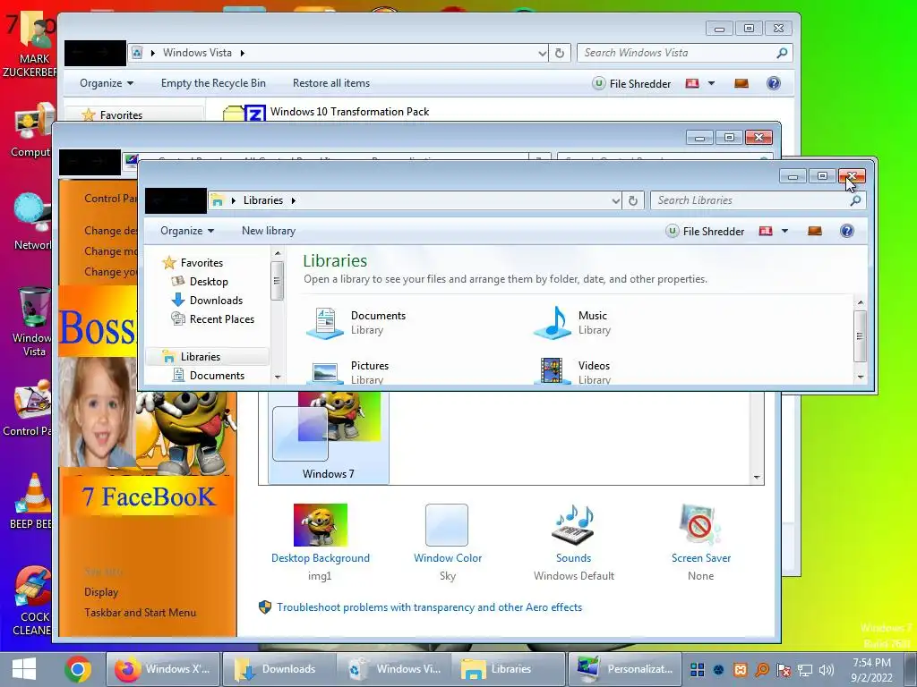This screenshot has width=917, height=687.
Task: Click the XAMPP tray icon
Action: pyautogui.click(x=740, y=669)
